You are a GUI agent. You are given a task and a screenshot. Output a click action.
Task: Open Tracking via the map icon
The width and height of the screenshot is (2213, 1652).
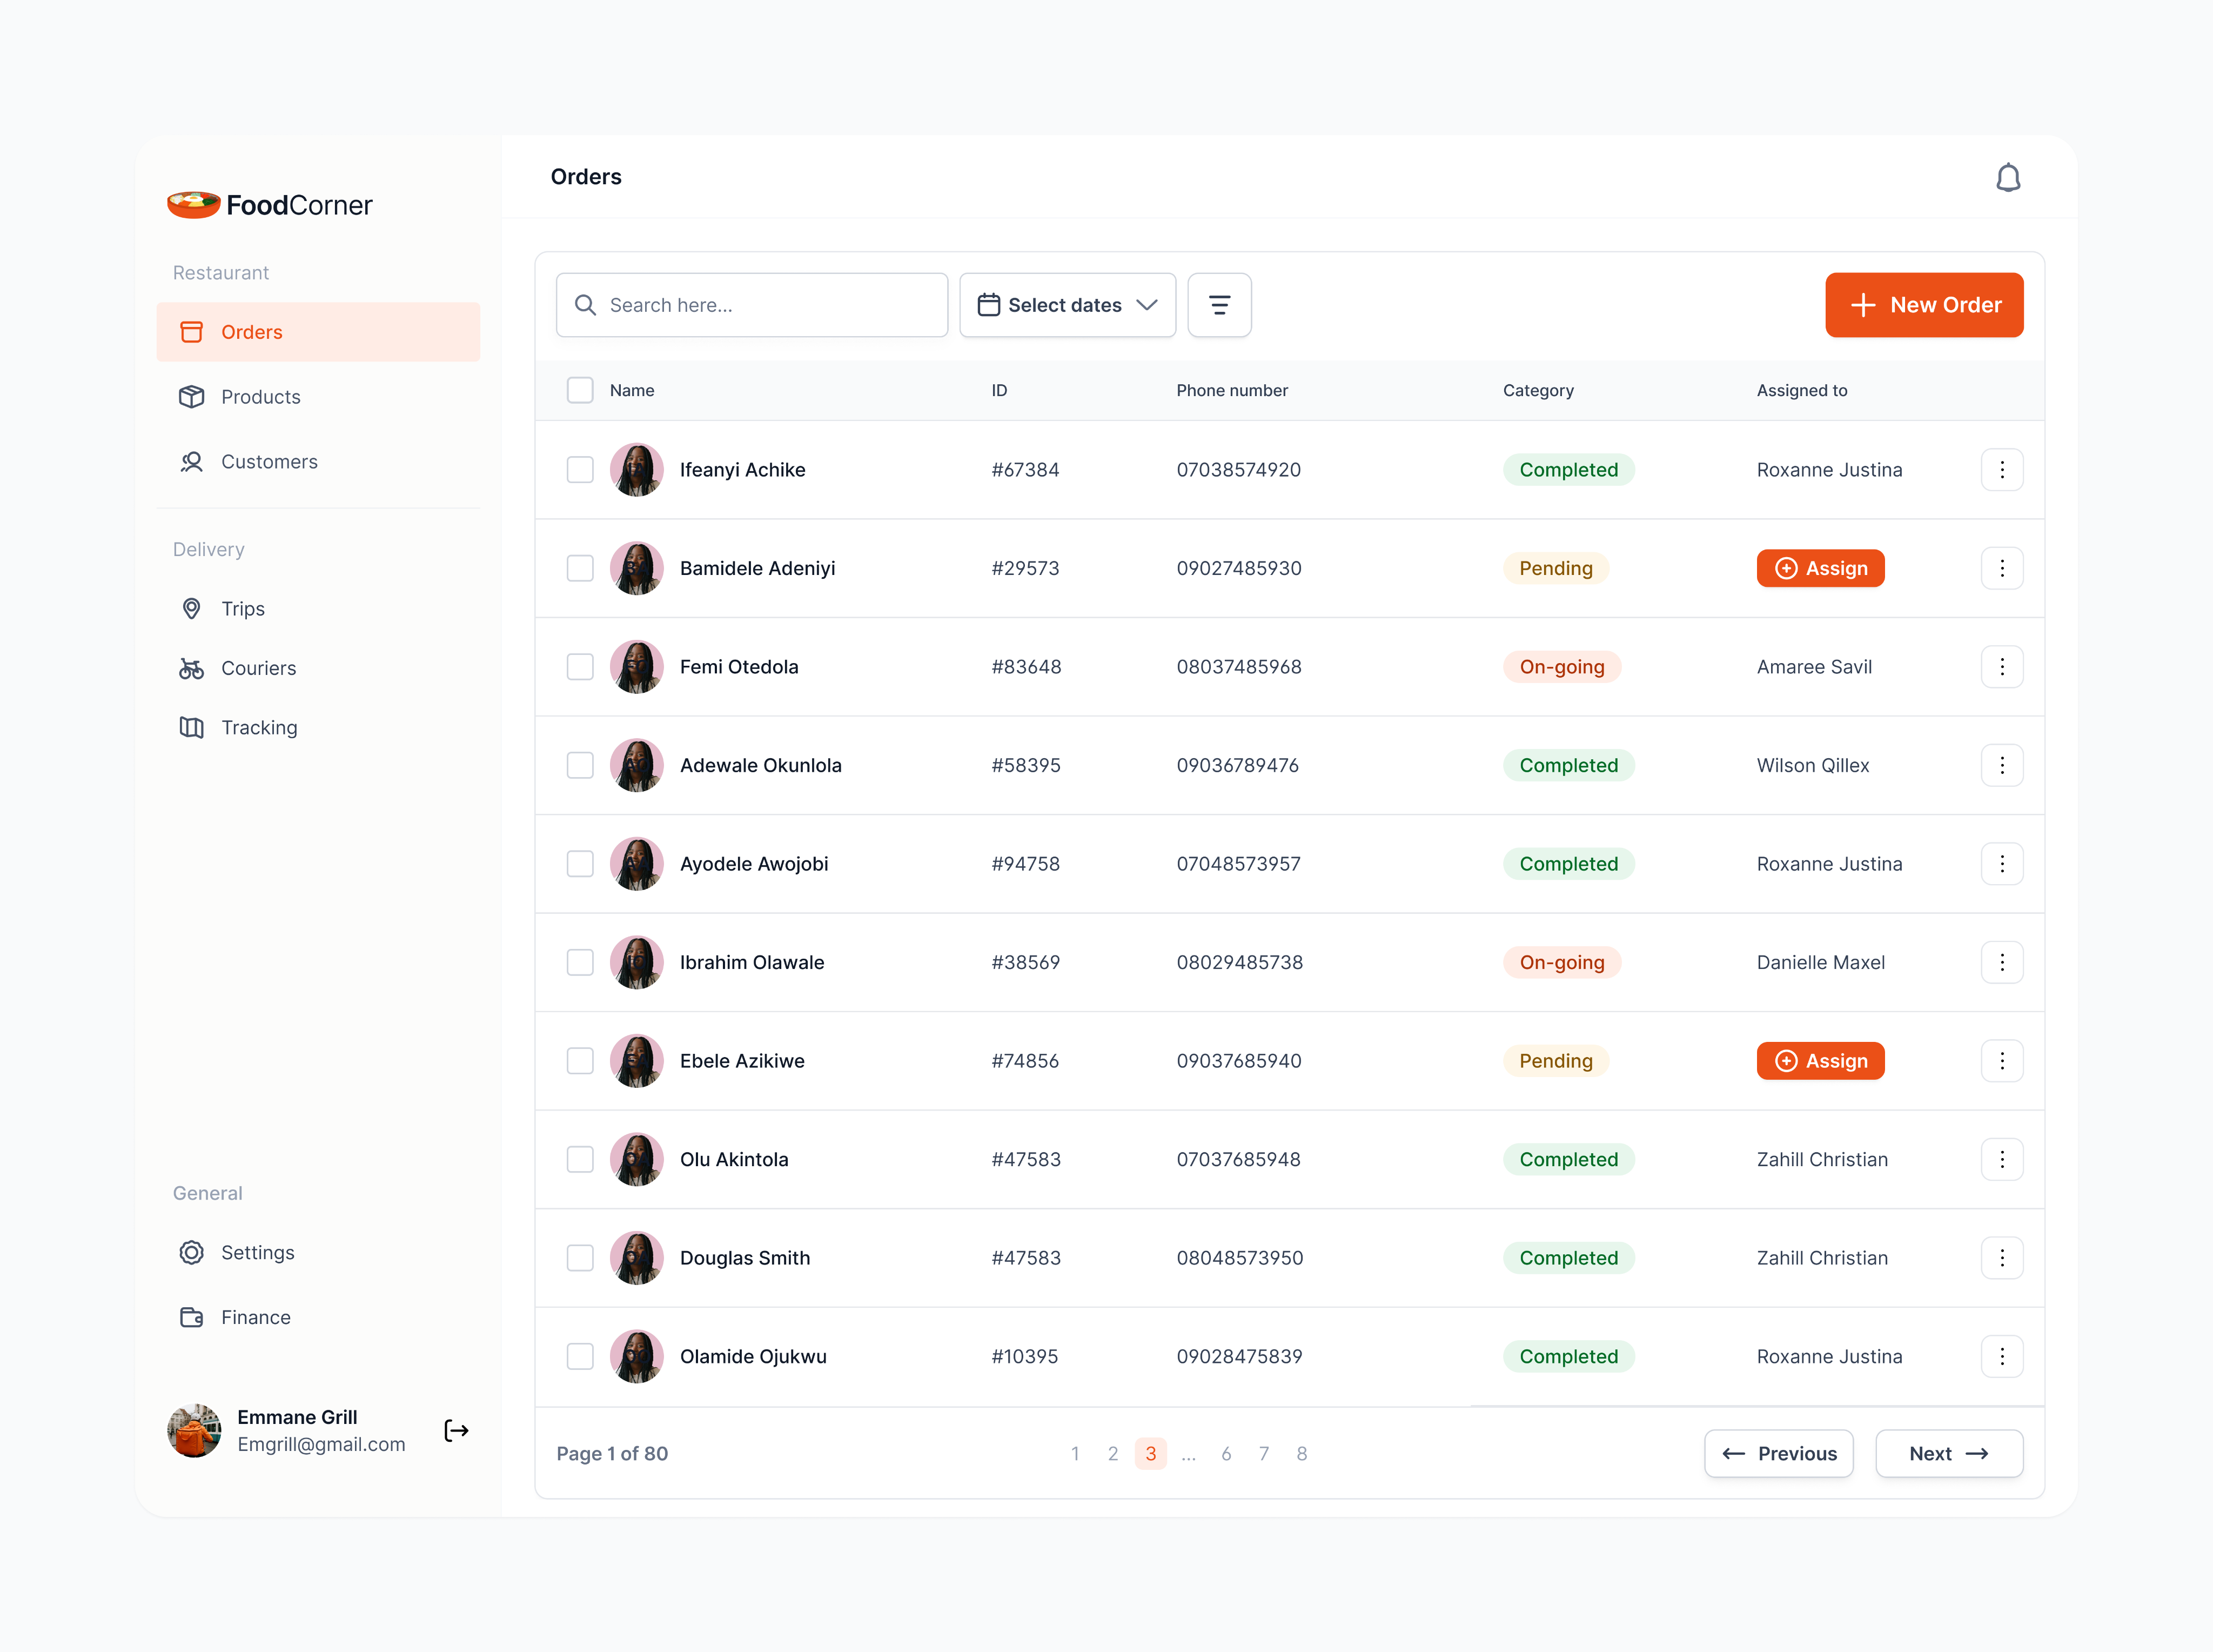click(x=192, y=727)
